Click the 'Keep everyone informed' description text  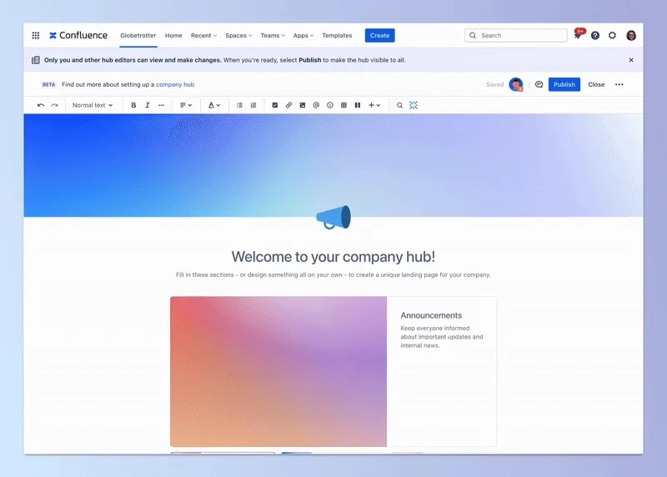(442, 337)
